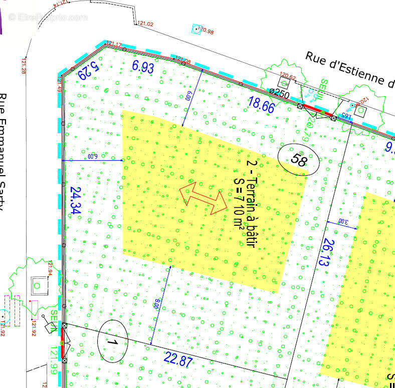Click the 22.87 south boundary dimension
Viewport: 395px width, 388px height.
coord(177,359)
